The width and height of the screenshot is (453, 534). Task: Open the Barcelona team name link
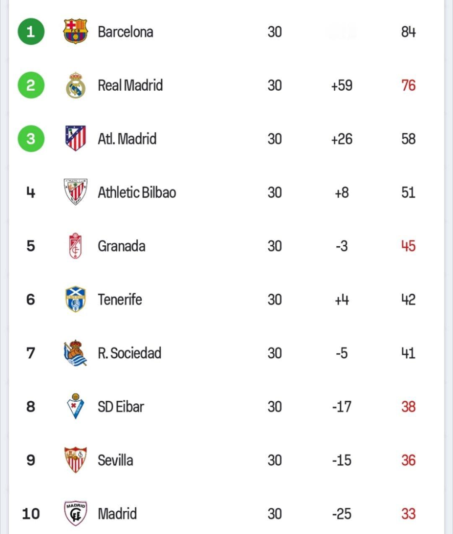click(125, 32)
